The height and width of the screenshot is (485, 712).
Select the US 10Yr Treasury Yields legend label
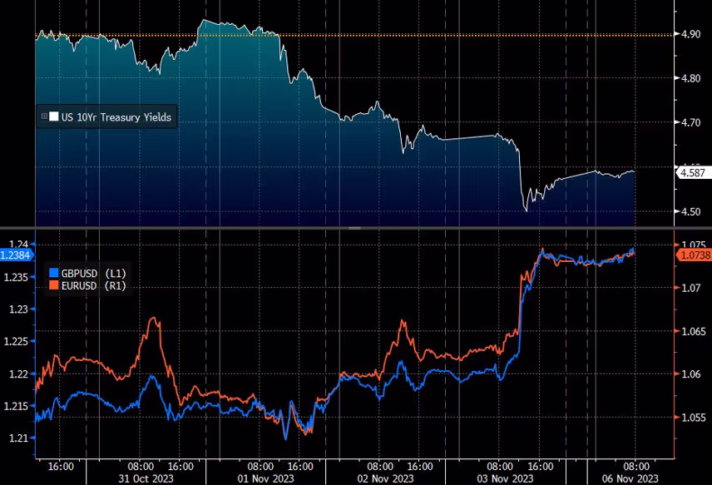[116, 117]
